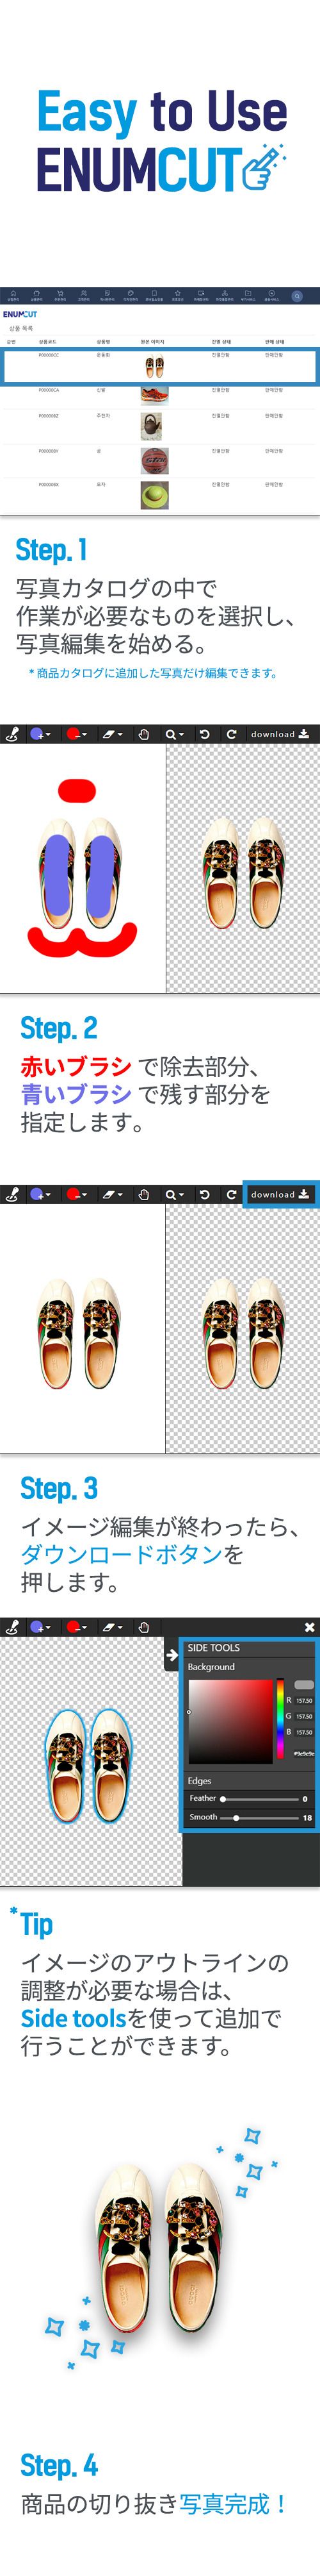Click undo in the editor above Step 3
This screenshot has height=2576, width=320.
[x=204, y=1194]
